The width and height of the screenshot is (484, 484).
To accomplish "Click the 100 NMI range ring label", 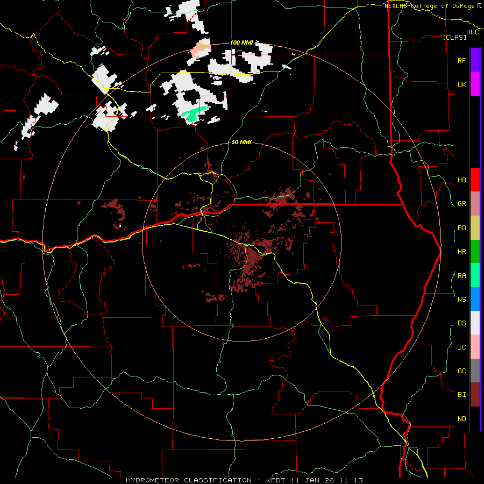I will (241, 42).
